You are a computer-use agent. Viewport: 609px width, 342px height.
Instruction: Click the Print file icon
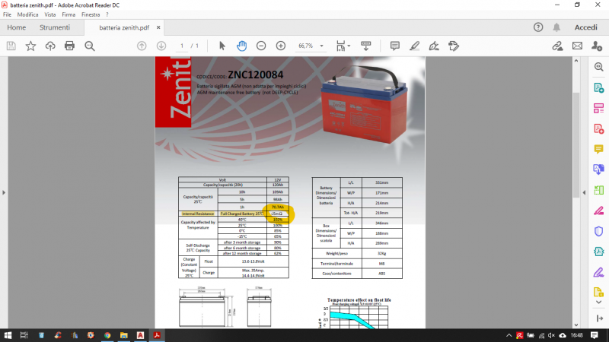pos(69,46)
